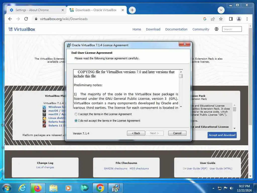The width and height of the screenshot is (257, 193).
Task: Bookmark this page with the star icon
Action: click(x=221, y=19)
